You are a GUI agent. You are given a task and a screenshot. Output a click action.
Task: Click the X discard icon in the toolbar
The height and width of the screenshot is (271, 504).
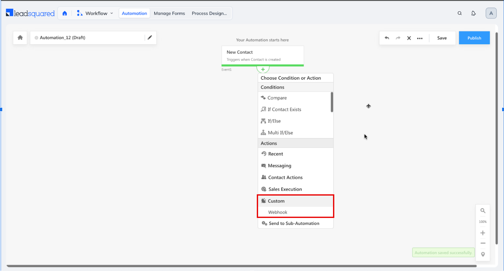tap(409, 38)
